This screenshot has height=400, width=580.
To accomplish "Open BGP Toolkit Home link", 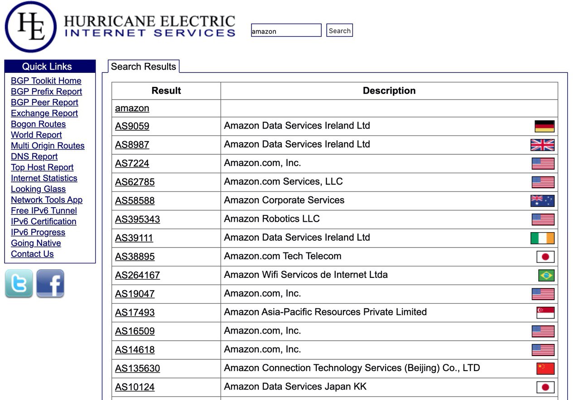I will [46, 81].
